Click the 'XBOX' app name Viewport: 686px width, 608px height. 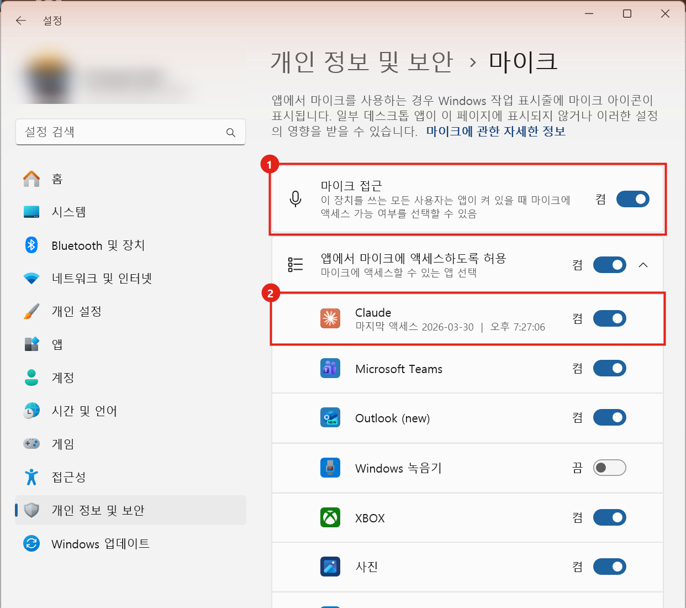[x=370, y=518]
